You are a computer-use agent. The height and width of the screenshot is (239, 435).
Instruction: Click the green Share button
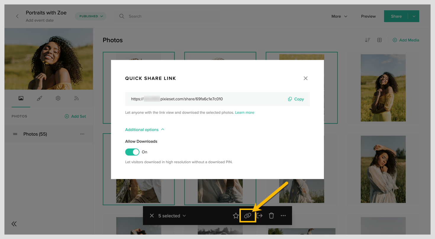pos(396,16)
